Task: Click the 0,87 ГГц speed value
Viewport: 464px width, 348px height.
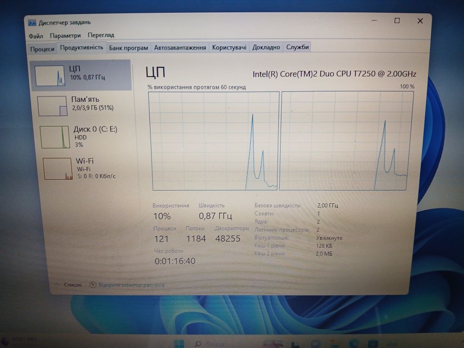Action: [216, 216]
